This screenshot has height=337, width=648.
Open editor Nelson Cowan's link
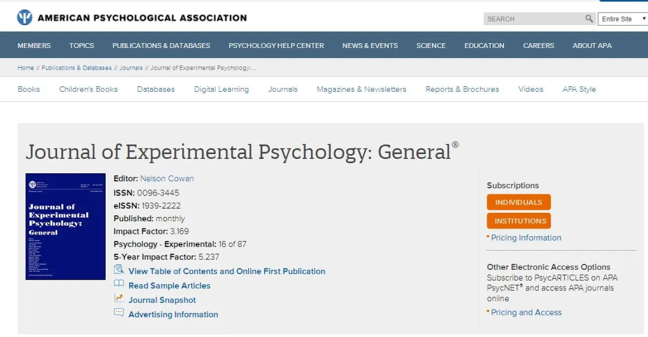[167, 179]
